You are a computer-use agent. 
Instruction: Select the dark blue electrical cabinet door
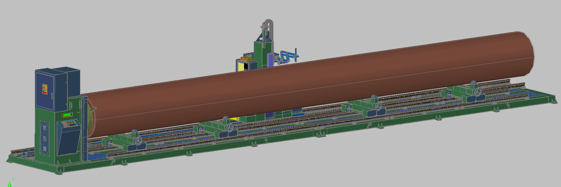pyautogui.click(x=44, y=91)
